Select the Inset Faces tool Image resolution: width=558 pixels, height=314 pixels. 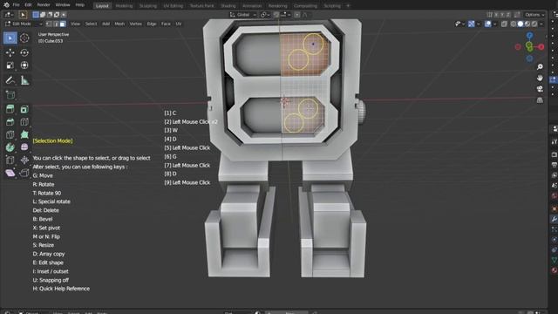[x=24, y=109]
